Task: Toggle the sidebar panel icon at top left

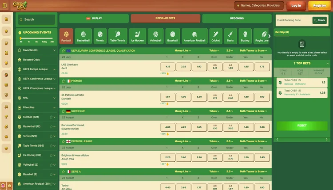Action: (x=4, y=5)
